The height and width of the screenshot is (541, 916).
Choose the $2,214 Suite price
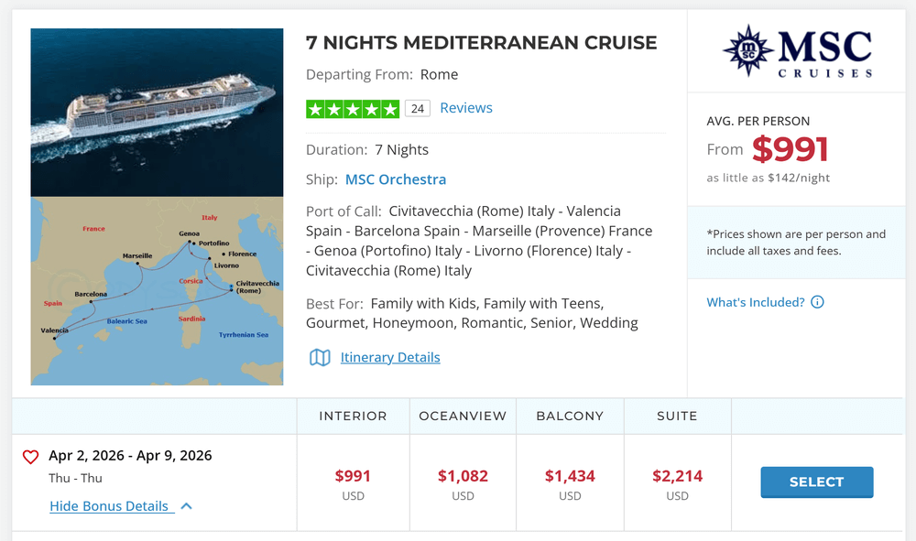[677, 476]
